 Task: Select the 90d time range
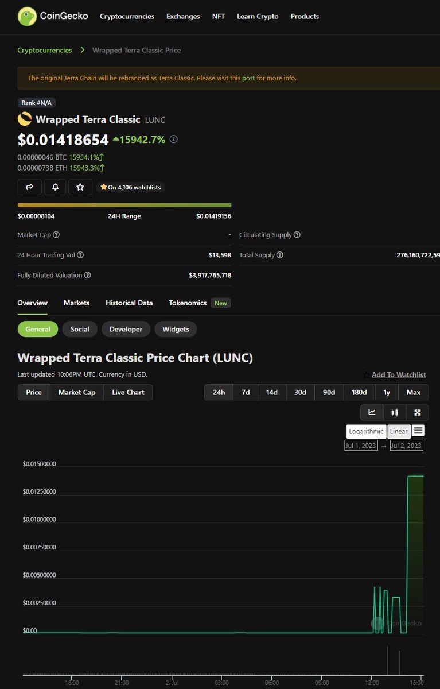329,392
